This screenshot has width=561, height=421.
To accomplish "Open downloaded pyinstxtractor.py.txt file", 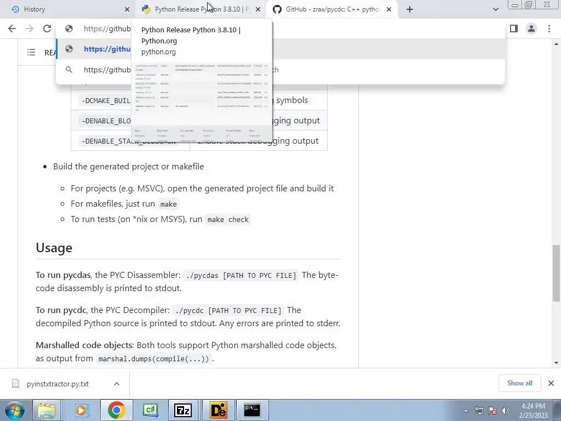I will (x=58, y=384).
